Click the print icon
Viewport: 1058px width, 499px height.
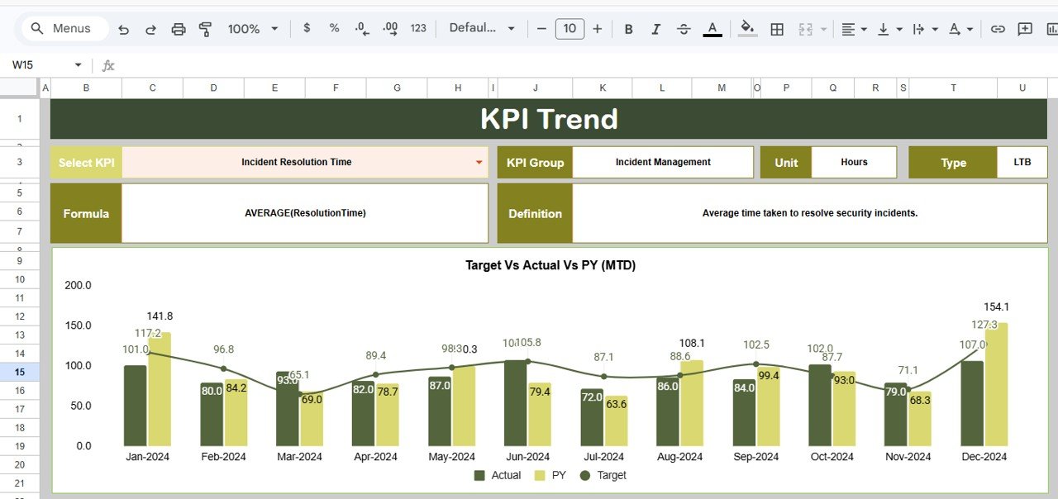178,28
